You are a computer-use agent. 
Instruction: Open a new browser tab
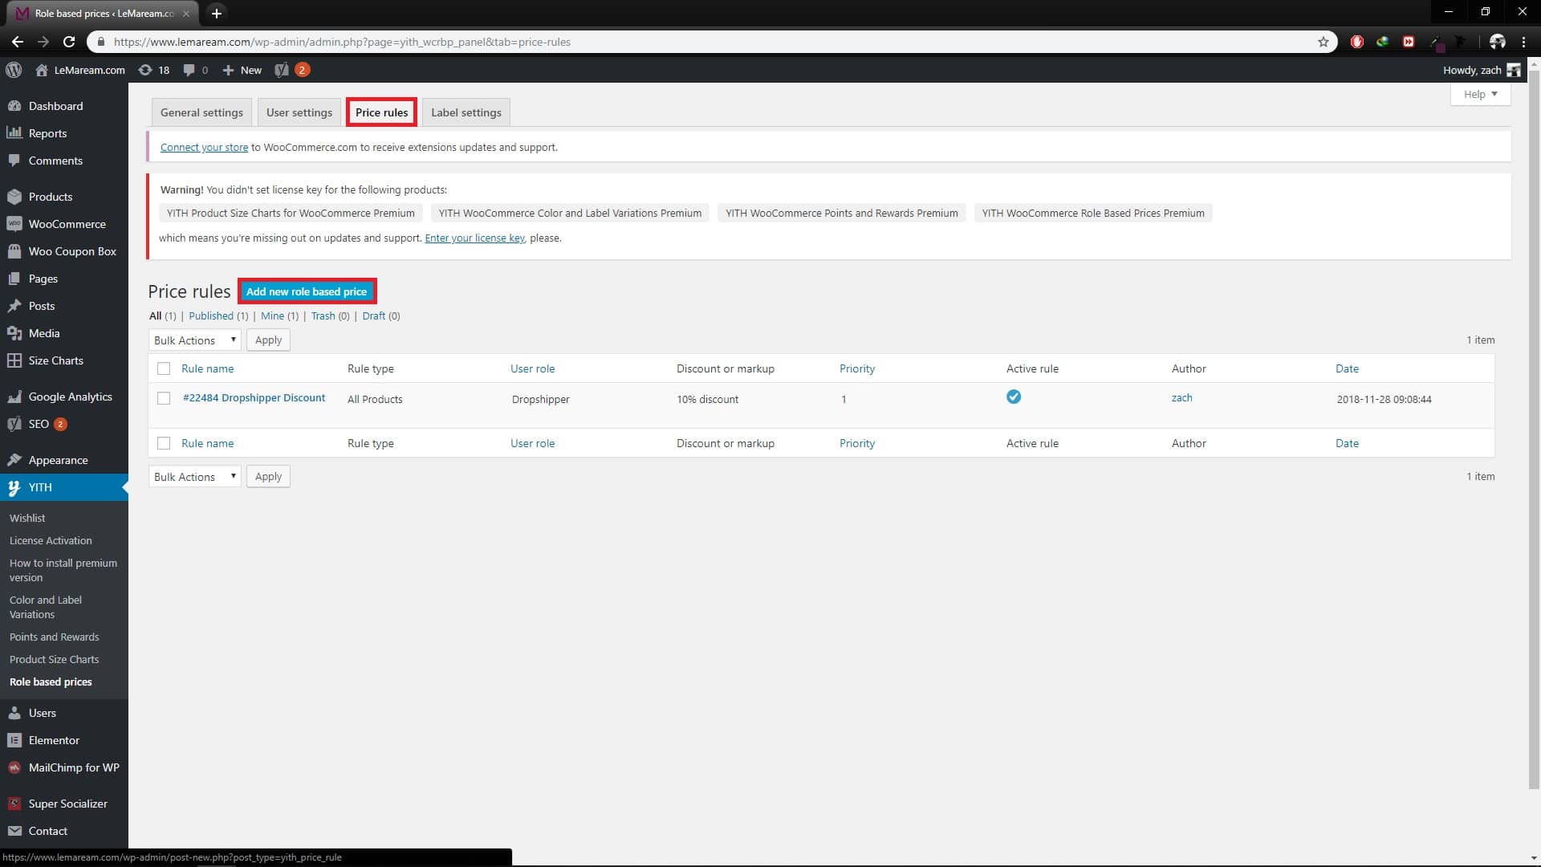[x=216, y=13]
